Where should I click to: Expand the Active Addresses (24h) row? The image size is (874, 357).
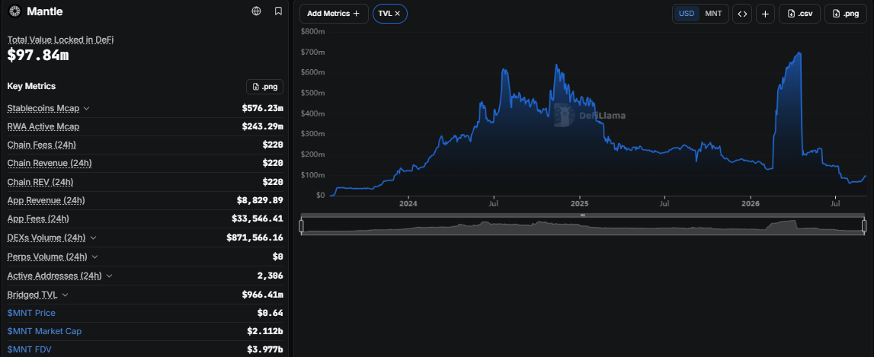pos(109,276)
